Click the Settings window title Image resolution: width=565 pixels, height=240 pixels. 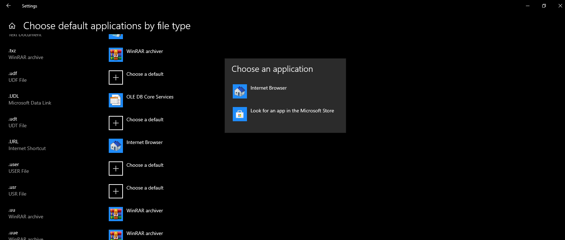(x=29, y=6)
